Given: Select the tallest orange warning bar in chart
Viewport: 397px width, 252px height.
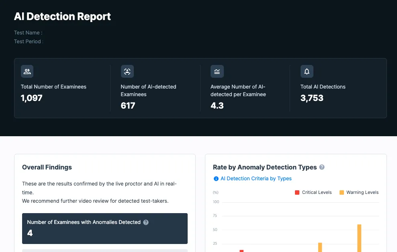Looking at the screenshot, I should click(359, 238).
